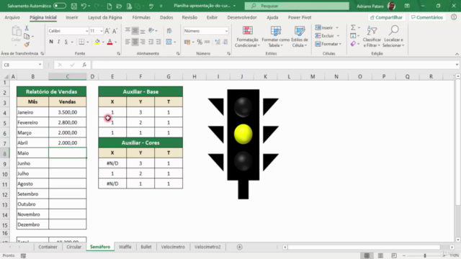Click the Save icon in quick access toolbar
This screenshot has height=259, width=461.
click(74, 6)
